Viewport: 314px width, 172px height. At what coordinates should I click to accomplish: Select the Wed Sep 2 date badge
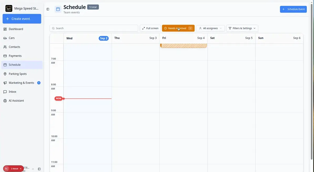coord(104,38)
